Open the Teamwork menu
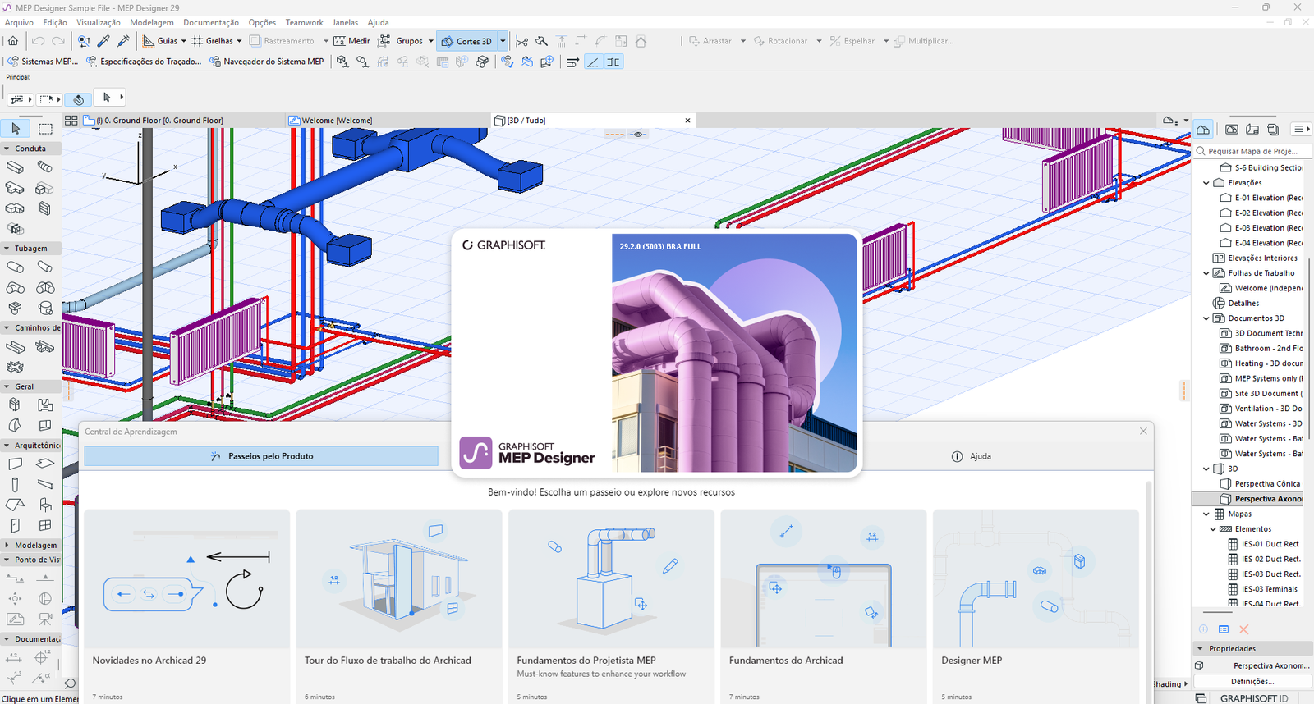Image resolution: width=1314 pixels, height=704 pixels. tap(304, 22)
